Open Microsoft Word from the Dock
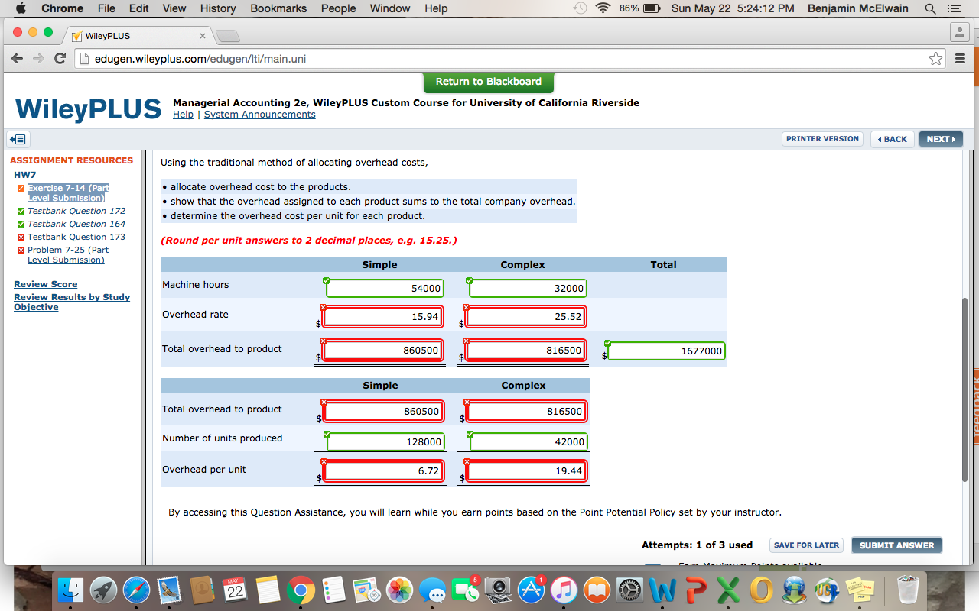The image size is (979, 611). [x=662, y=589]
